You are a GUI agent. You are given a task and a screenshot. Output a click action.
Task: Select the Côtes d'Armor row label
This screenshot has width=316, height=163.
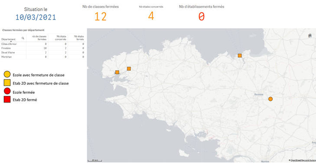pos(9,44)
